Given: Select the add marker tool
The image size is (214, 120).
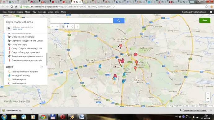Looking at the screenshot, I should (x=67, y=27).
